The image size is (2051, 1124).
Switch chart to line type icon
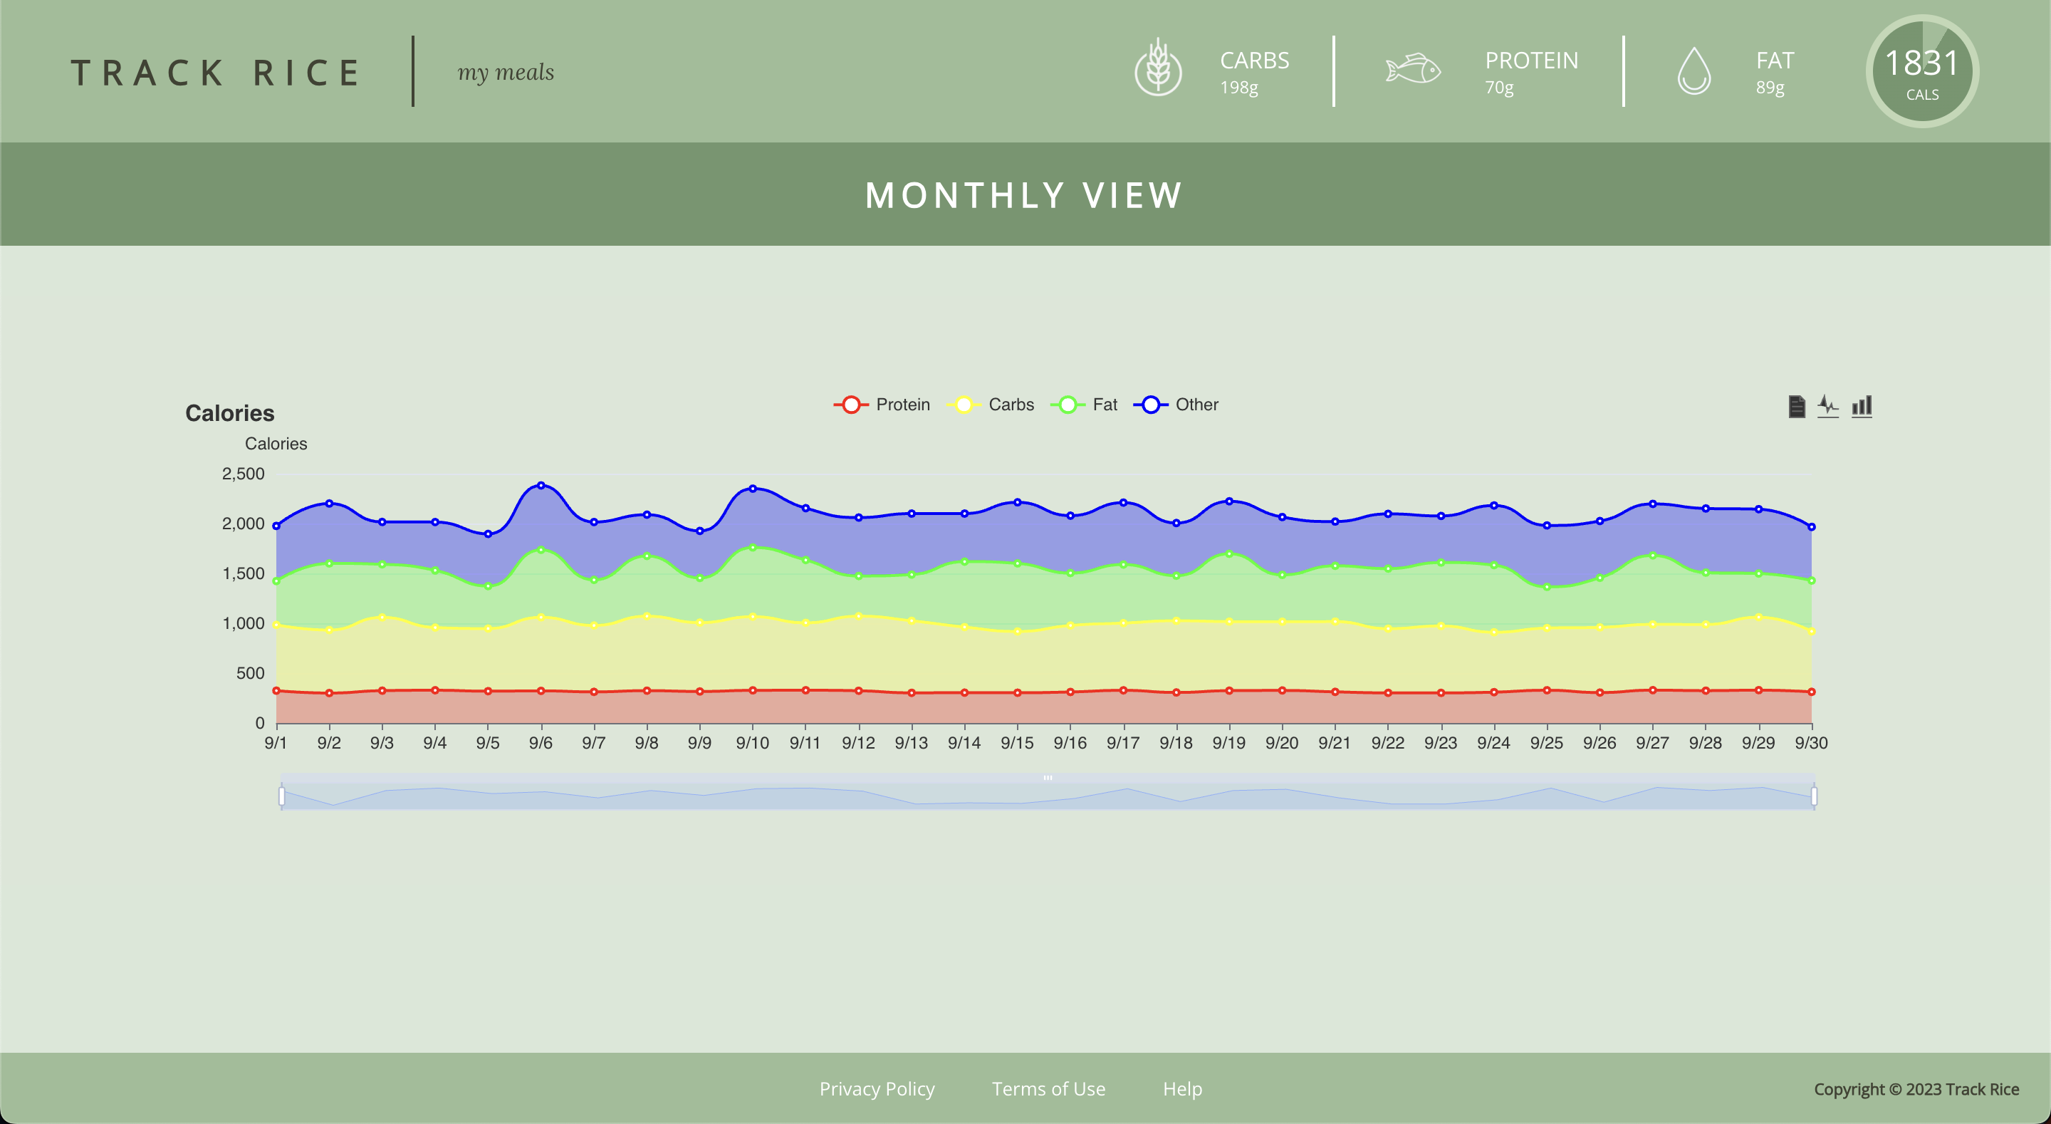pyautogui.click(x=1828, y=406)
